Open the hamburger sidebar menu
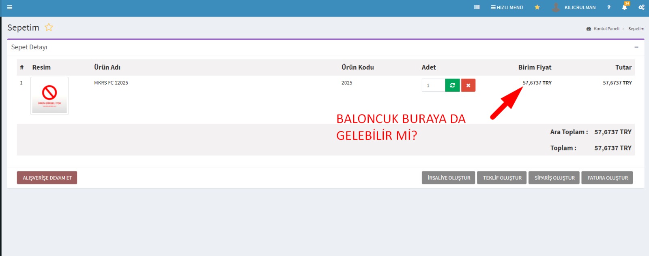This screenshot has height=256, width=649. tap(10, 7)
